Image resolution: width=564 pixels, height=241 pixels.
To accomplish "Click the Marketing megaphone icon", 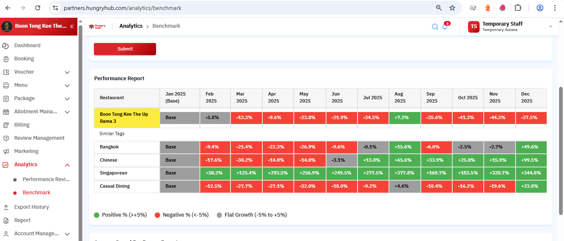I will pyautogui.click(x=6, y=151).
